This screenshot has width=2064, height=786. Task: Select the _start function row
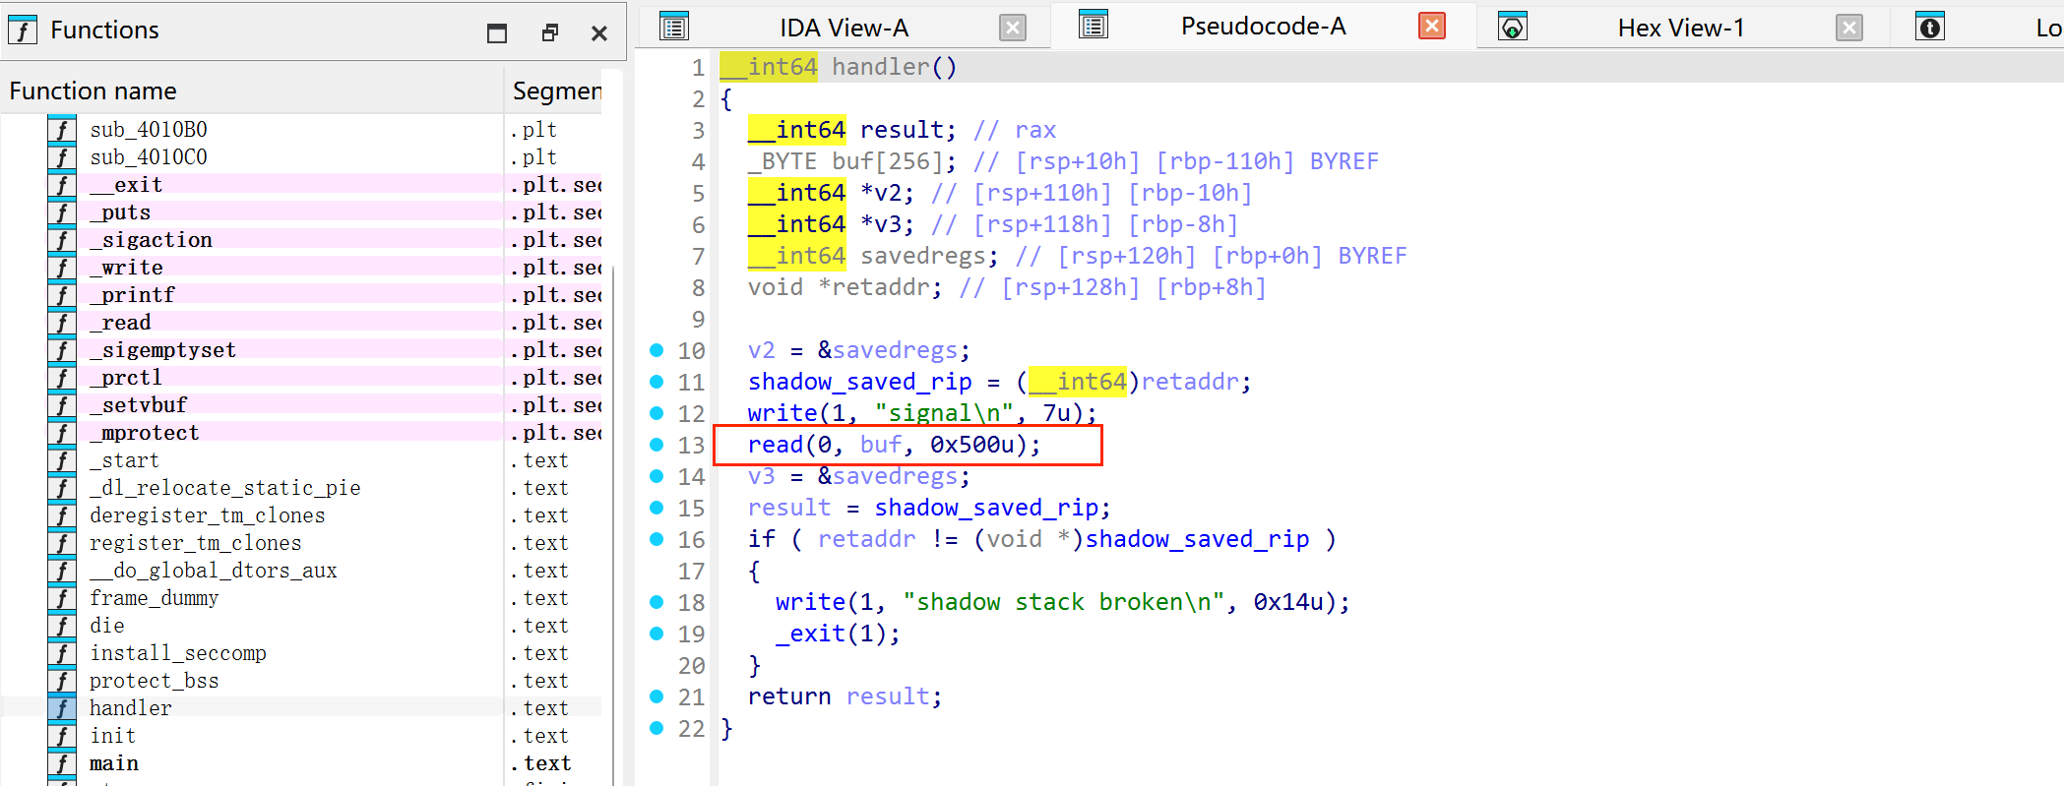pos(301,460)
